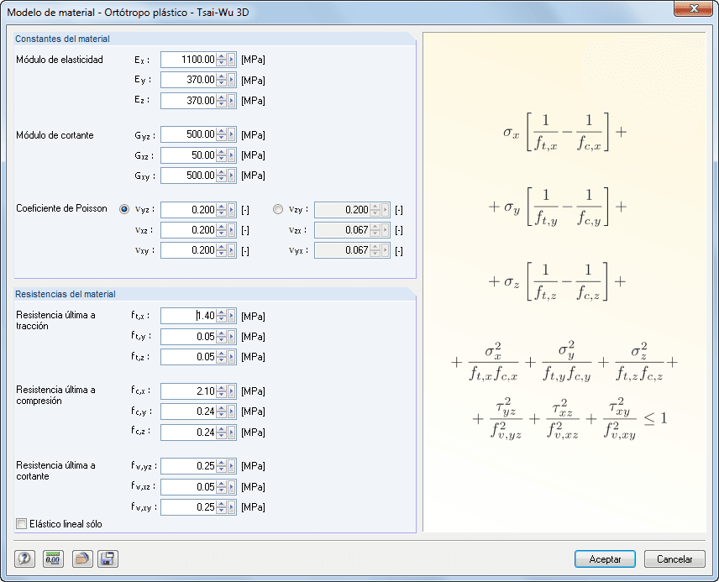Open the units and decimal places settings
The image size is (719, 582).
pos(52,558)
